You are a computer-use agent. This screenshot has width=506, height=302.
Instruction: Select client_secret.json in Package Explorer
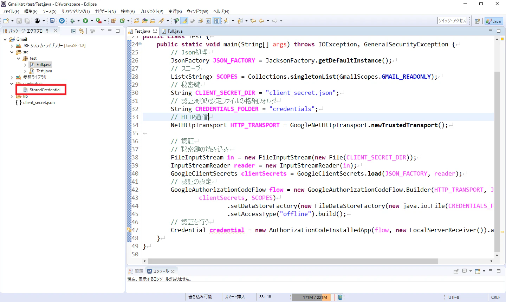tap(35, 103)
